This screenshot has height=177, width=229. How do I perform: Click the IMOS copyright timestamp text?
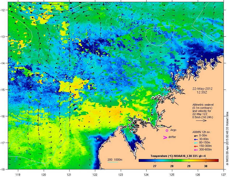[x=227, y=138]
